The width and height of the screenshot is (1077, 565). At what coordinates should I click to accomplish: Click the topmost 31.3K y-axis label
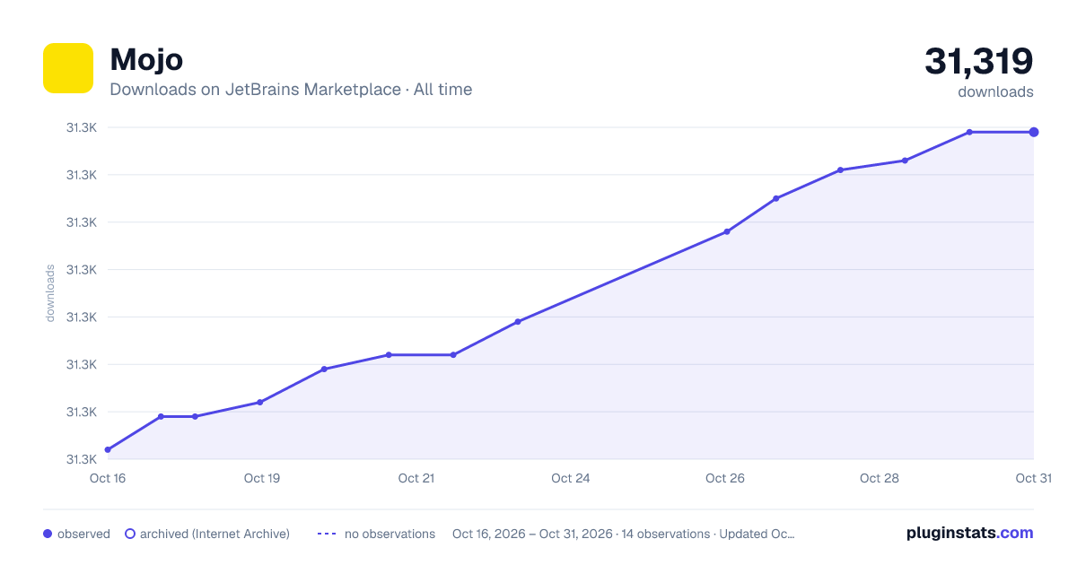(82, 127)
